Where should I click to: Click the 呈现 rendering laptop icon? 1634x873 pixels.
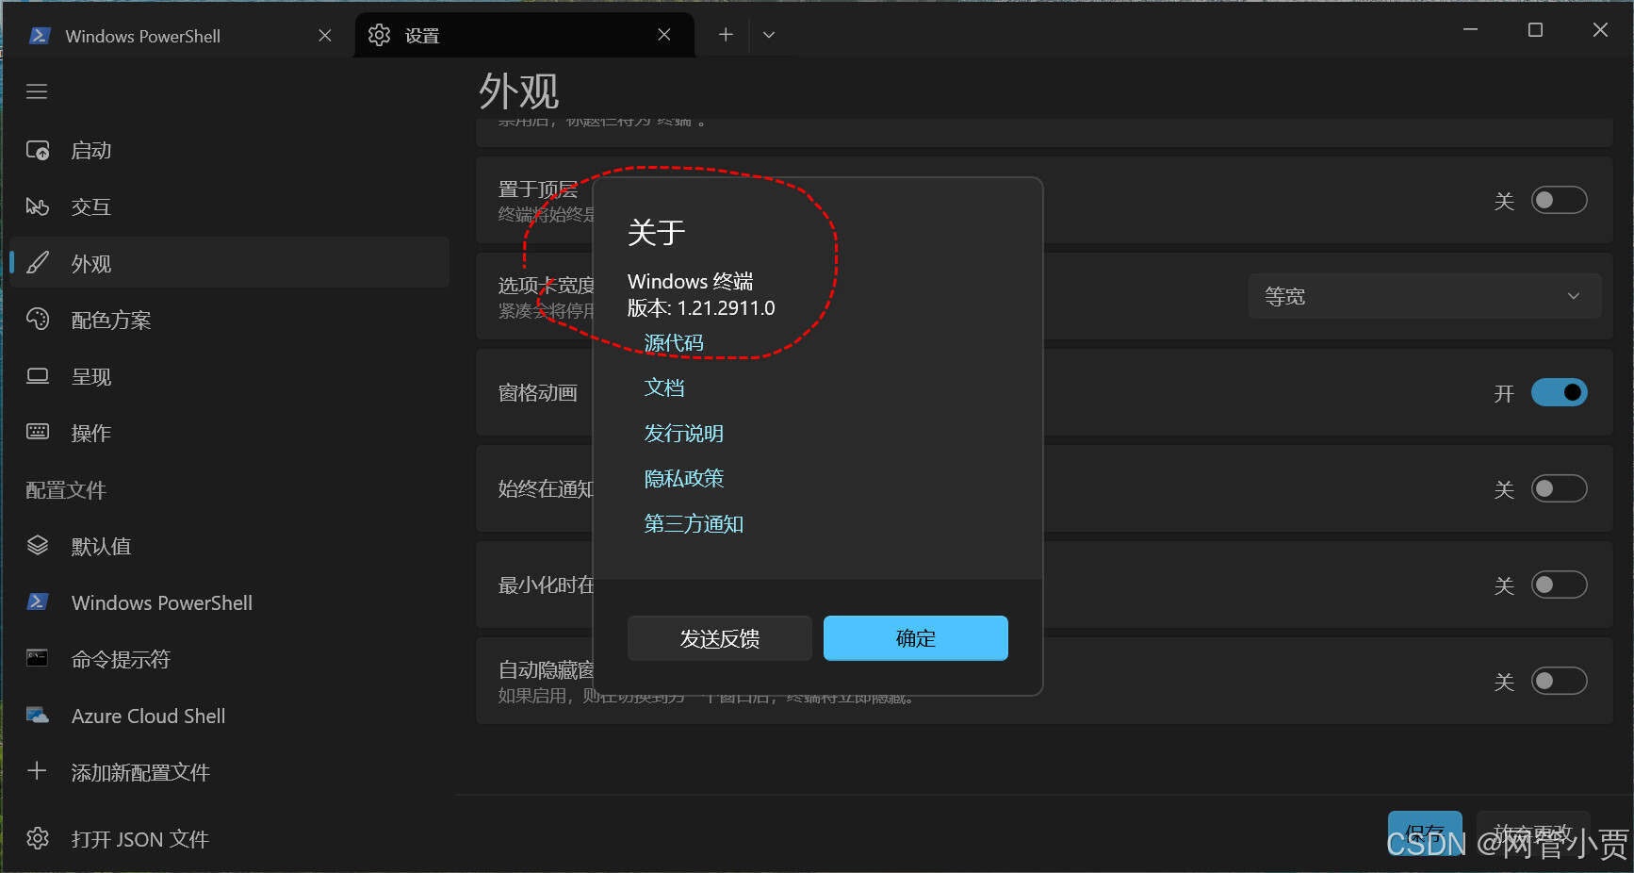tap(38, 376)
